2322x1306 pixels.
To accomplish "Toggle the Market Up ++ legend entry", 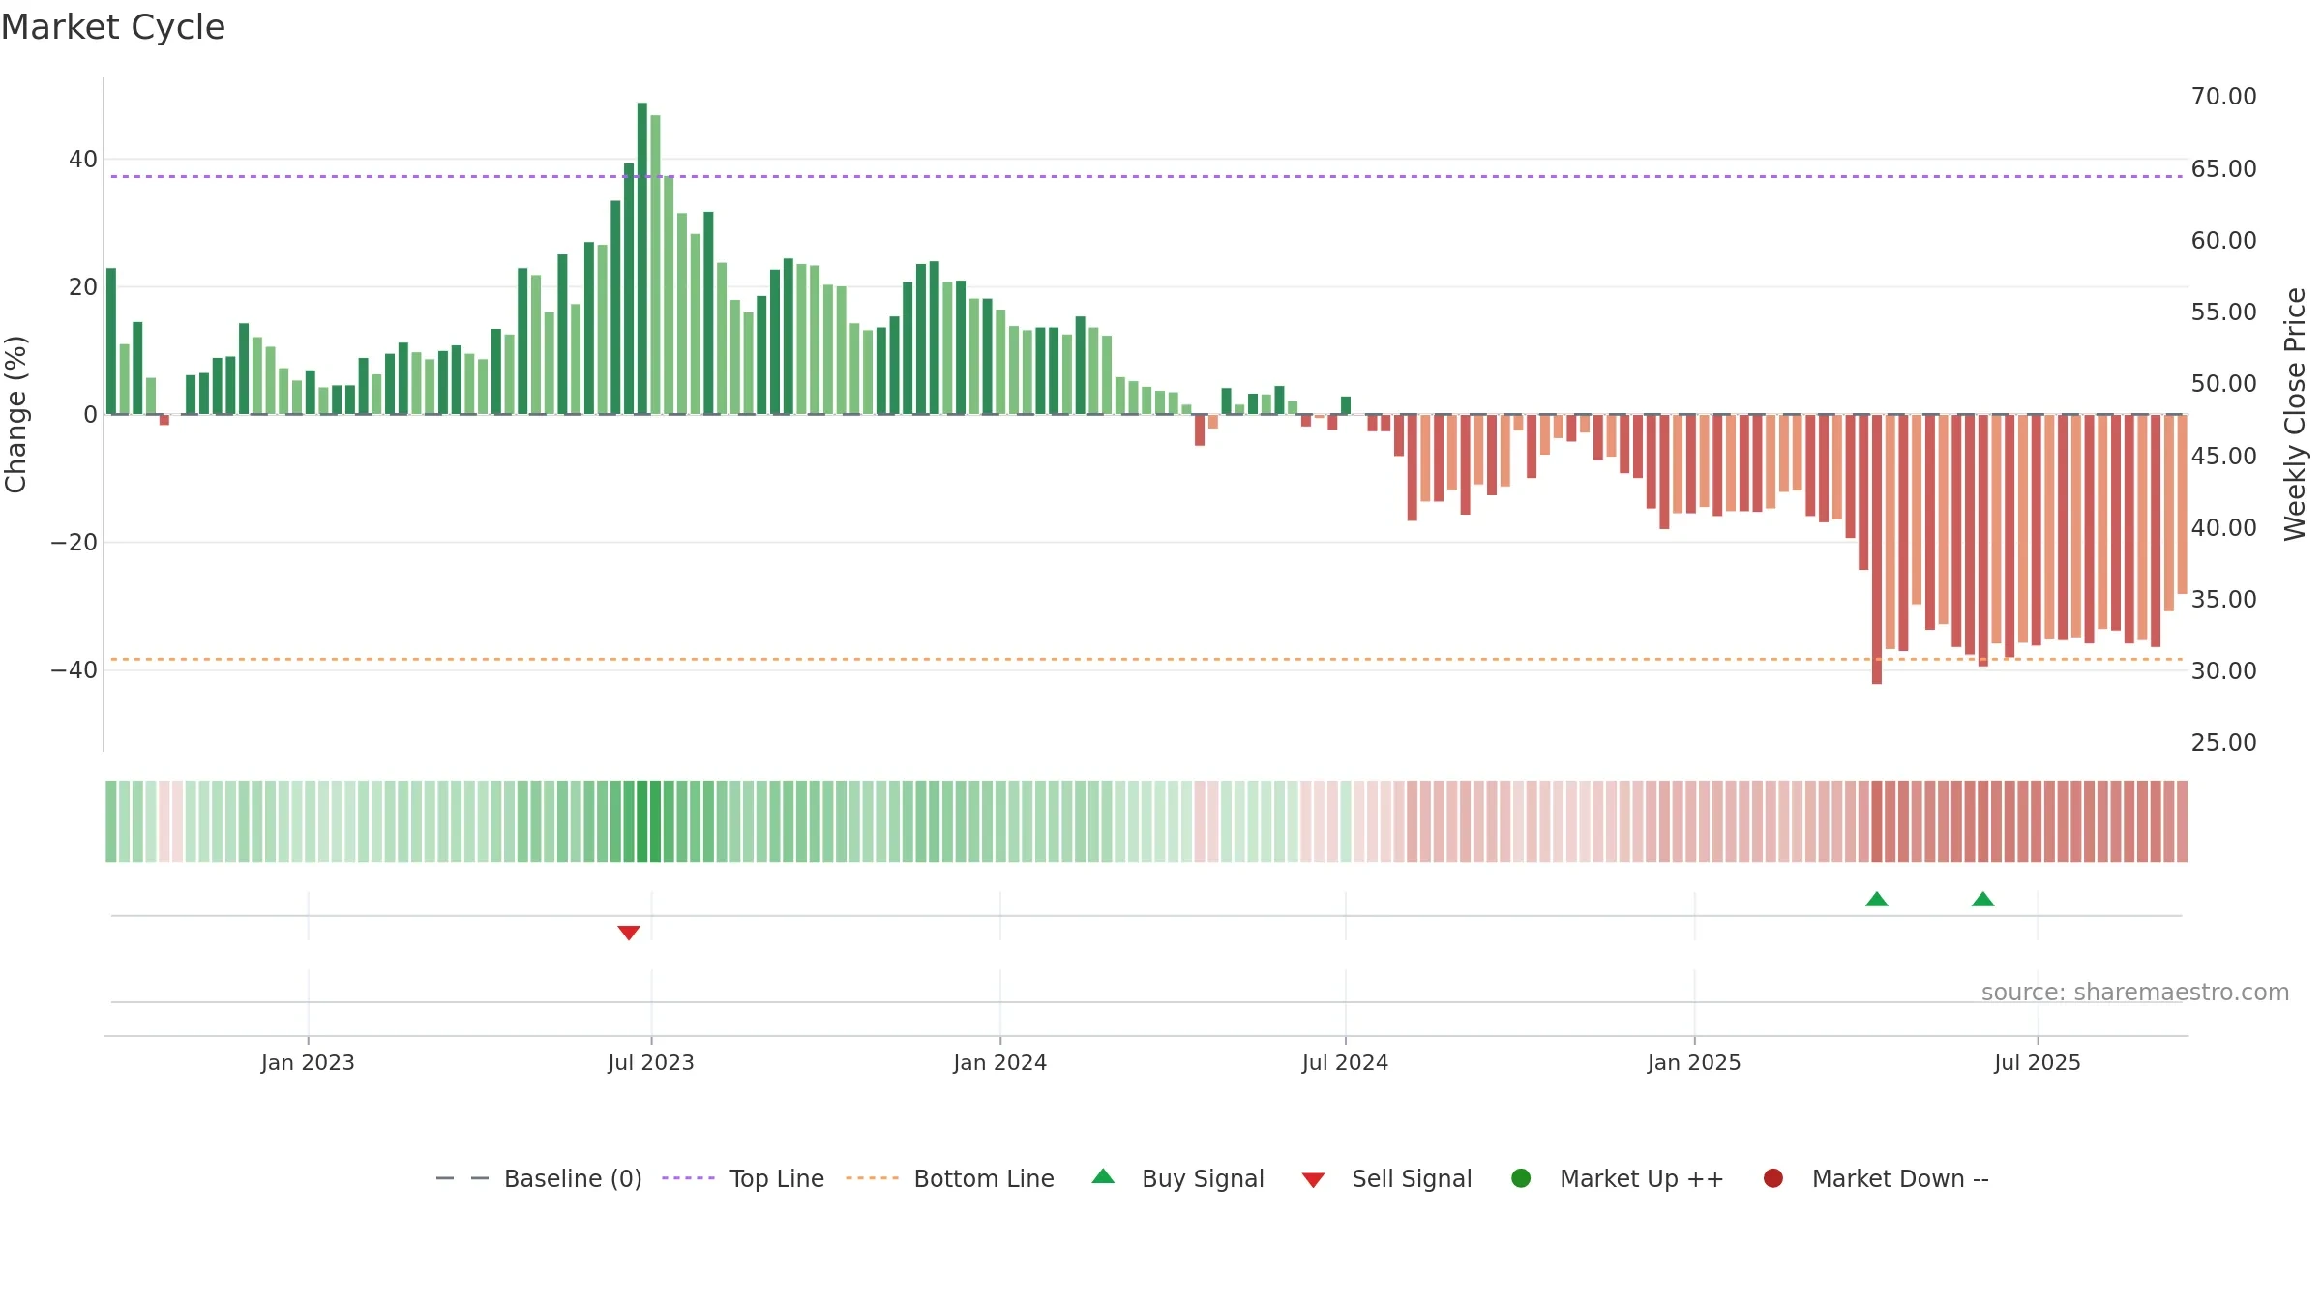I will point(1617,1178).
